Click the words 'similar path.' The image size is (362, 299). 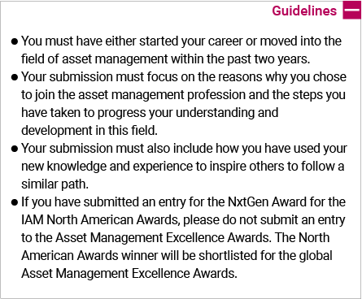tap(55, 184)
